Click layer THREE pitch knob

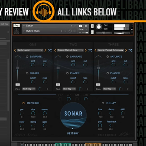[121, 89]
